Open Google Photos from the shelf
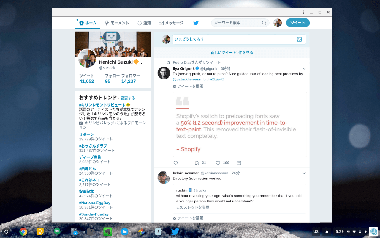This screenshot has height=238, width=380. 141,231
